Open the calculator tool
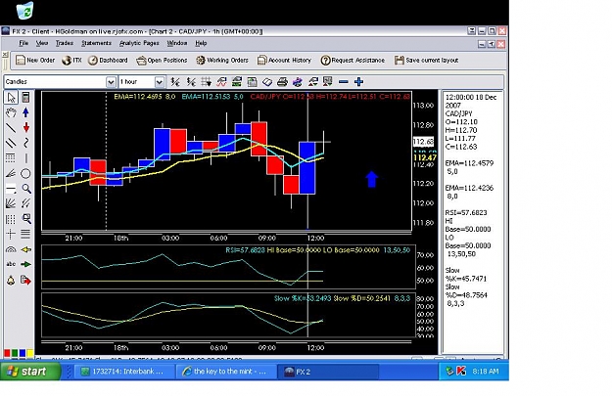 coord(25,98)
